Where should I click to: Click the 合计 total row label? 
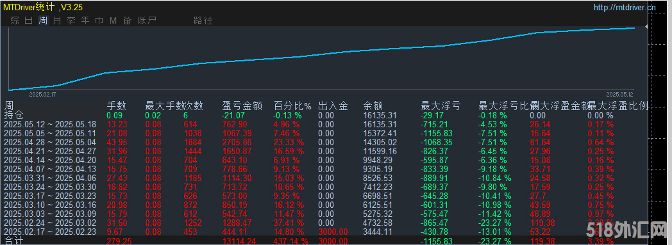[13, 241]
